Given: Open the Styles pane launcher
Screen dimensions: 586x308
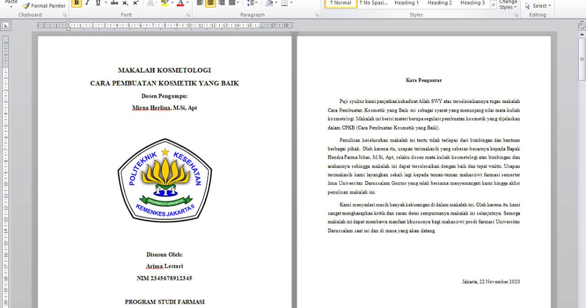Looking at the screenshot, I should tap(516, 15).
